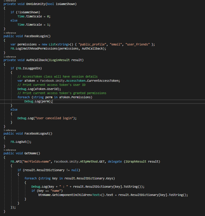This screenshot has height=216, width=205.
Task: Open the '1 reference' CodeLens above FacebookLogin
Action: coord(10,33)
